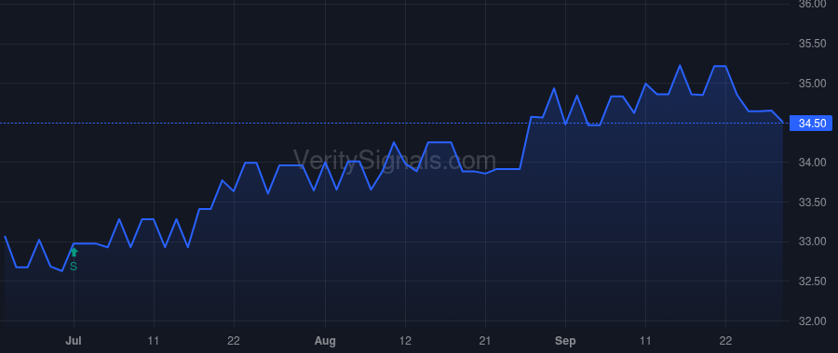Image resolution: width=838 pixels, height=353 pixels.
Task: Click the Sep date label on time axis
Action: [x=565, y=341]
